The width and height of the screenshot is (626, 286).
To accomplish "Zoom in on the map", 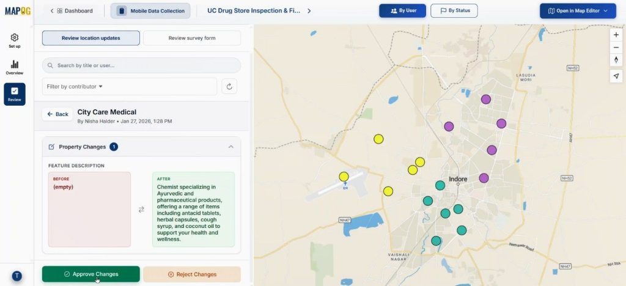I will click(x=616, y=35).
